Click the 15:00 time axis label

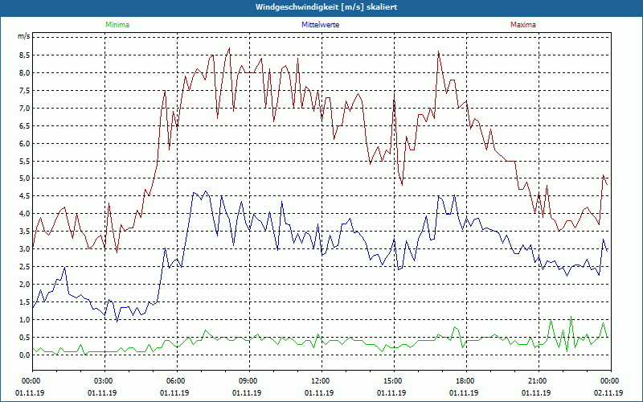point(394,380)
